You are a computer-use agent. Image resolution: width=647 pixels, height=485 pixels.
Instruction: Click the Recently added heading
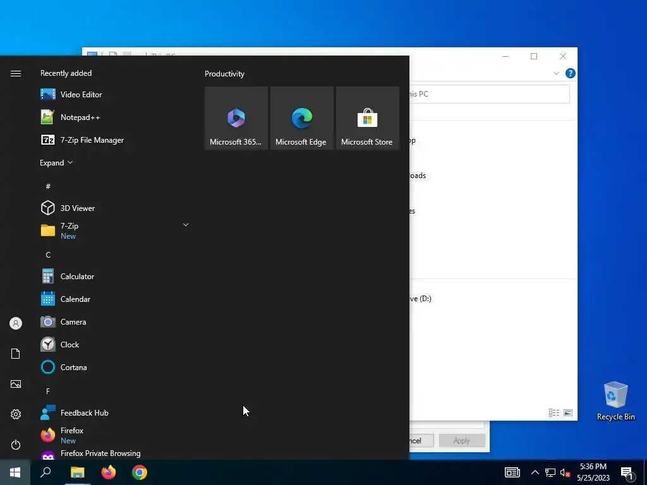coord(66,73)
